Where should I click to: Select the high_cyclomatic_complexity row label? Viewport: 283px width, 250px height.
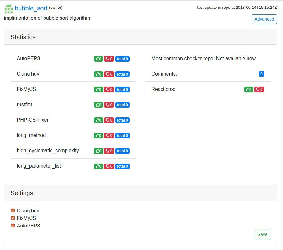[48, 150]
